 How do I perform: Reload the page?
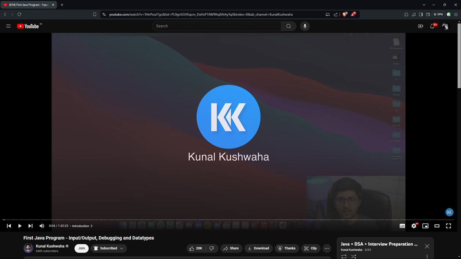[x=19, y=14]
